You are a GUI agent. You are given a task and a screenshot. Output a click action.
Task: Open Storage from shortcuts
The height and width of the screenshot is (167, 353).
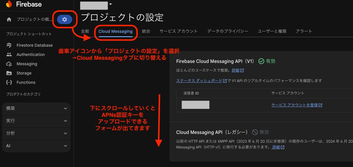click(24, 73)
